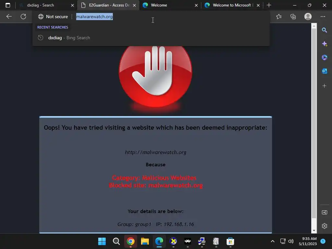Screen dimensions: 332x249
Task: Click the RECENT SEARCHES heading
Action: tap(53, 27)
